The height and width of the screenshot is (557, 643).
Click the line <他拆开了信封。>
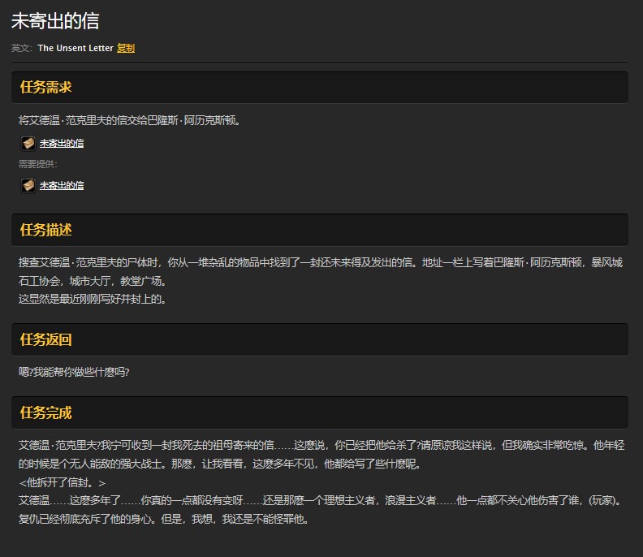click(63, 483)
